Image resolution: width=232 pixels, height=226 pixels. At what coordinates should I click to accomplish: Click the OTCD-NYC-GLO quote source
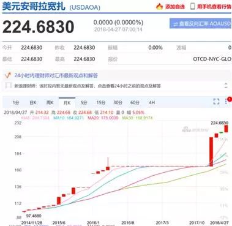pyautogui.click(x=212, y=59)
